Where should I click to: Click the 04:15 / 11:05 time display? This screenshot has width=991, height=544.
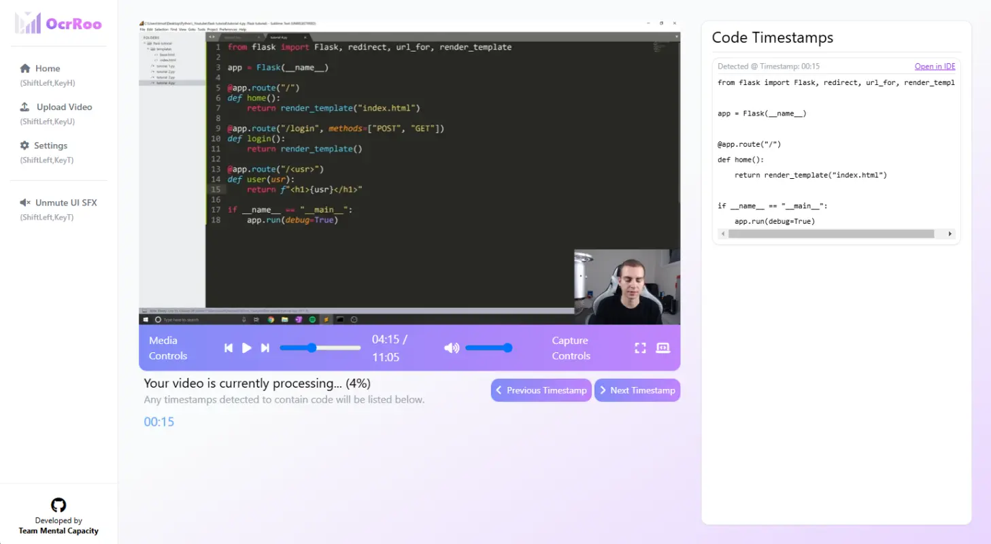coord(390,348)
